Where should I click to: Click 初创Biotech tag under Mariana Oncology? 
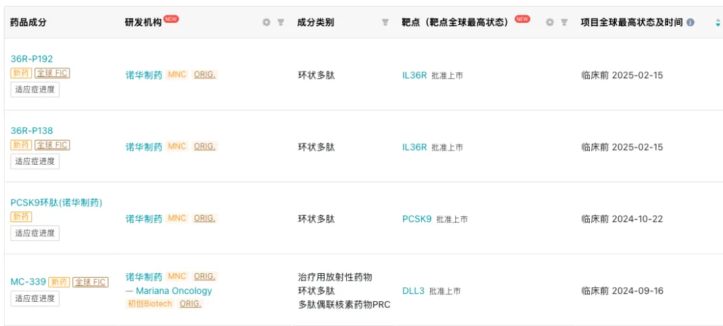[x=149, y=304]
